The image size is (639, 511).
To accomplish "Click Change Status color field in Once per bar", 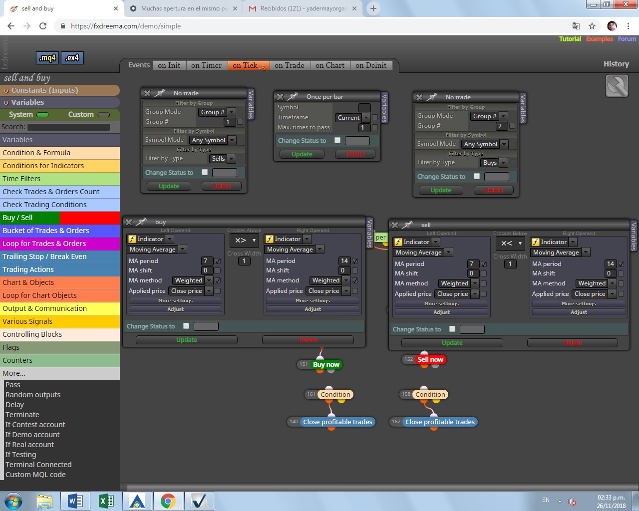I will [x=357, y=141].
